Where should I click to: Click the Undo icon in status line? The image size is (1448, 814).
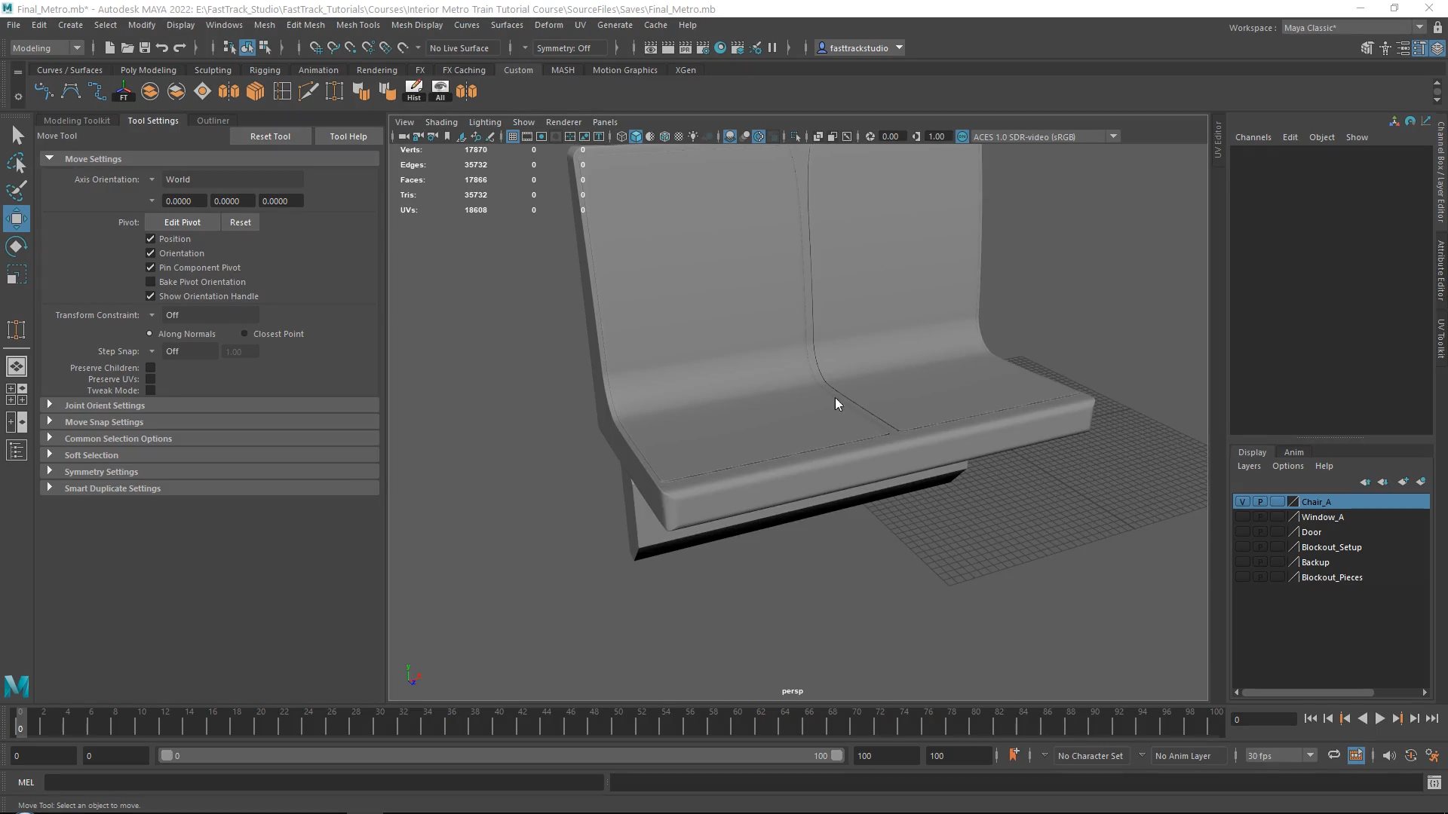pyautogui.click(x=162, y=47)
